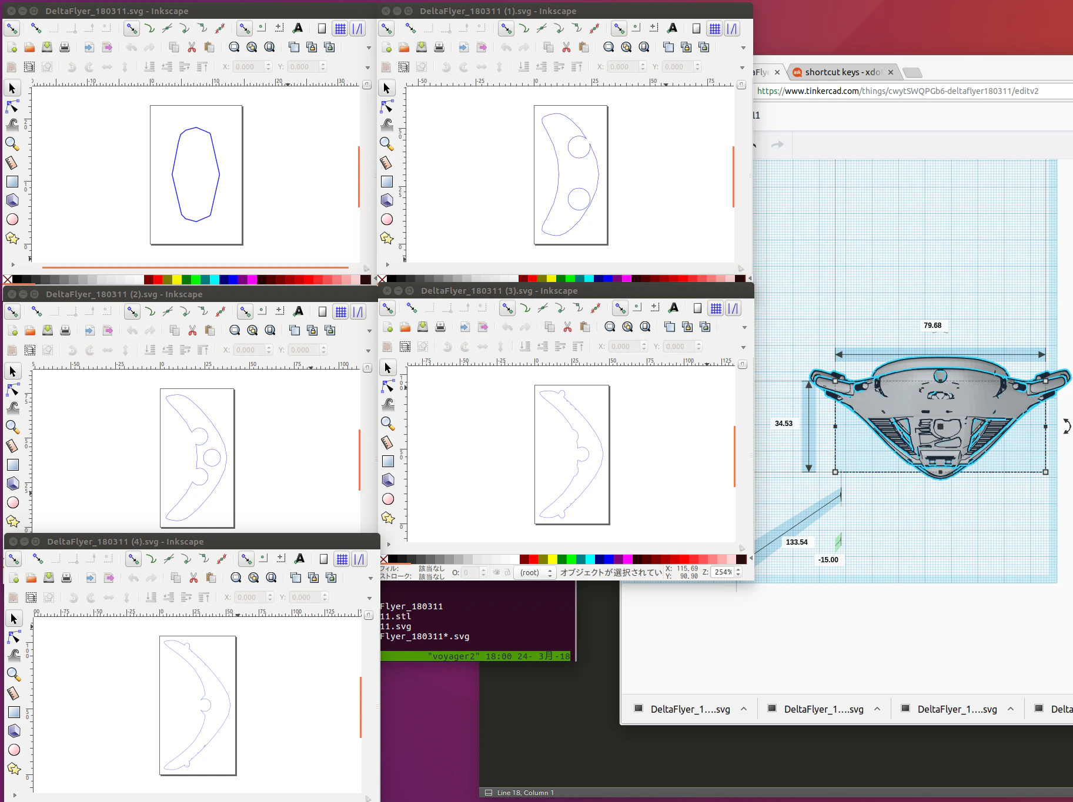This screenshot has height=802, width=1073.
Task: Select Measure tool in (3).svg window
Action: pos(388,442)
